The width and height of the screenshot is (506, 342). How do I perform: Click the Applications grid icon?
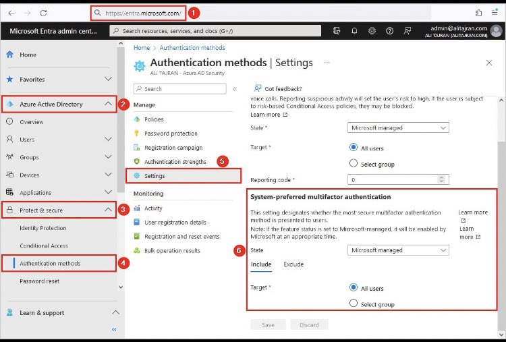pyautogui.click(x=9, y=192)
